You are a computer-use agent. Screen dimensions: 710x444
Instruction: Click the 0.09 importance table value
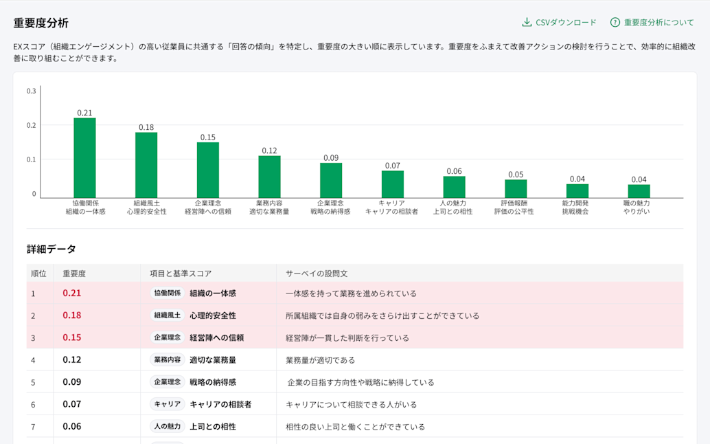(72, 382)
